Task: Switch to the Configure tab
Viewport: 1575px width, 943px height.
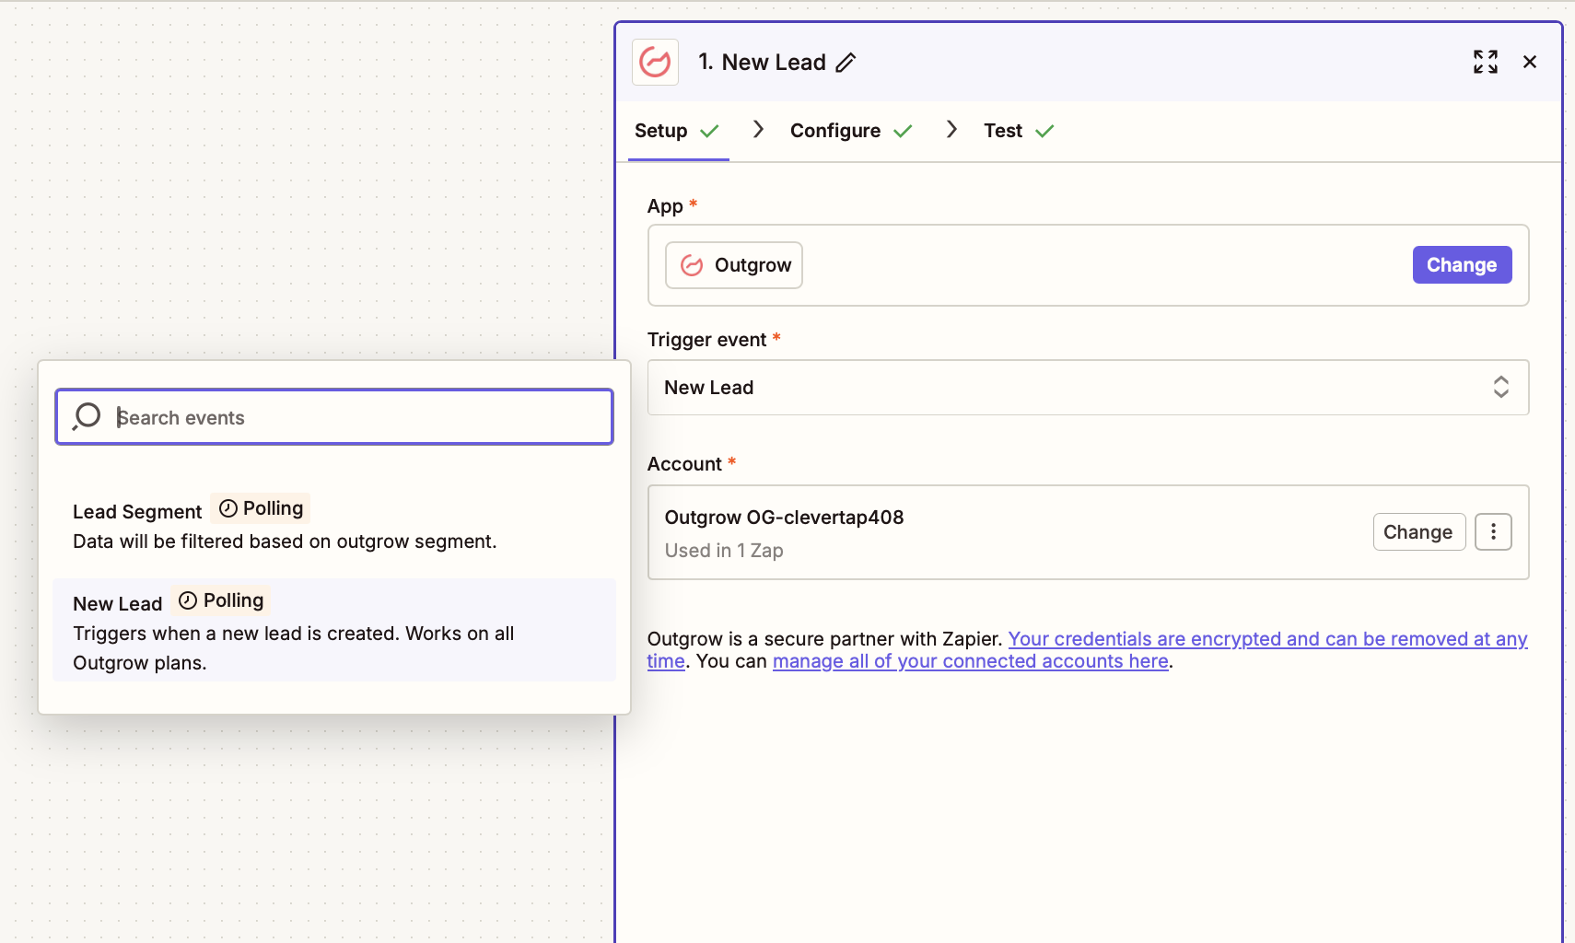Action: (x=851, y=131)
